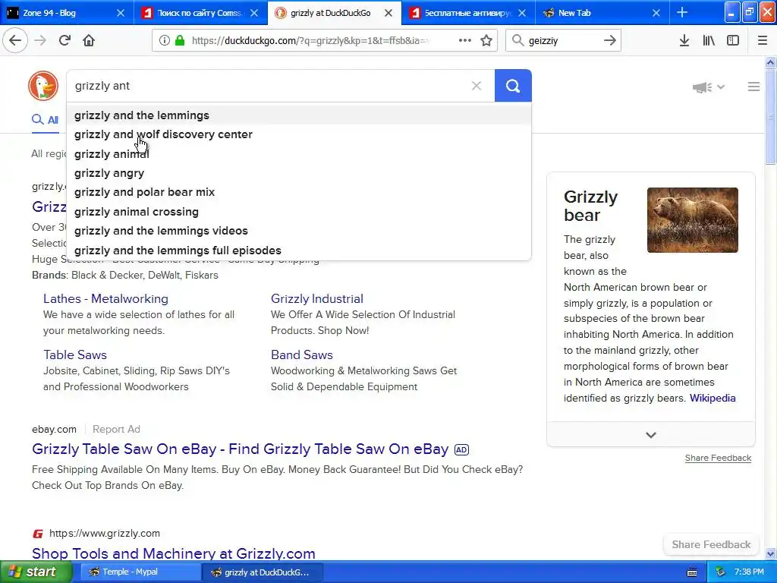Viewport: 777px width, 583px height.
Task: Click the green padlock security icon
Action: [x=179, y=40]
